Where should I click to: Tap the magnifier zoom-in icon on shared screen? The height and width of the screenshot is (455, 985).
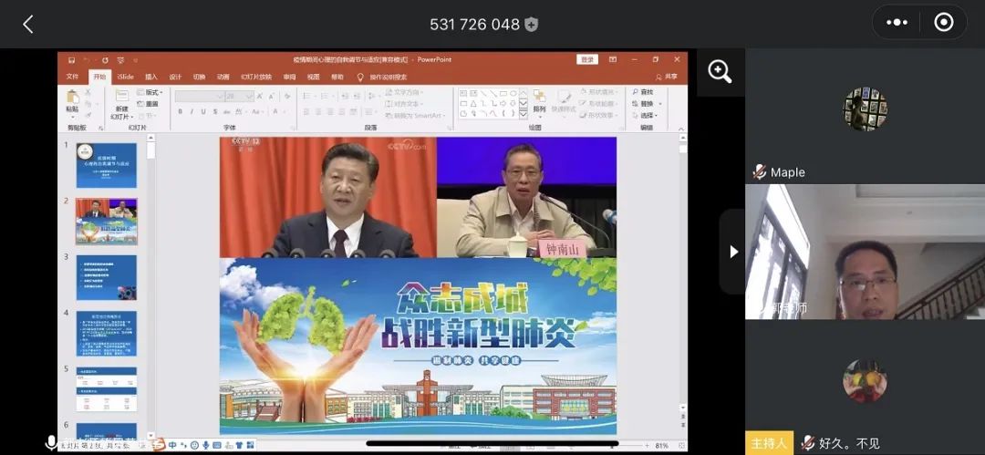click(x=720, y=72)
